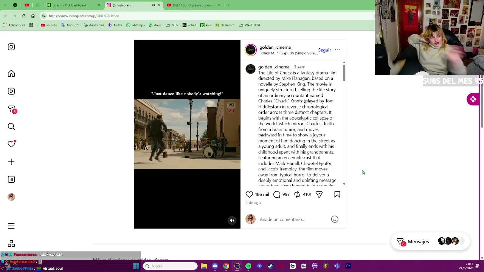The width and height of the screenshot is (484, 272).
Task: Click golden_cinema username in caption
Action: (x=274, y=67)
